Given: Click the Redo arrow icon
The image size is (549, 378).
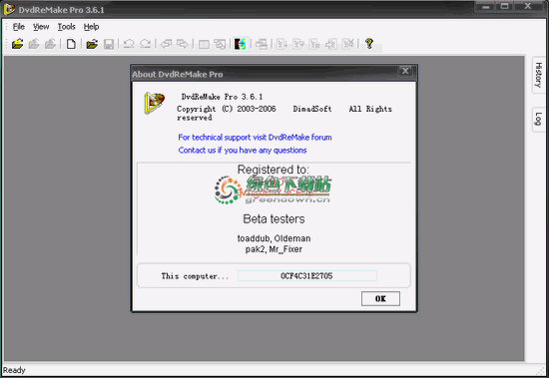Looking at the screenshot, I should point(145,44).
